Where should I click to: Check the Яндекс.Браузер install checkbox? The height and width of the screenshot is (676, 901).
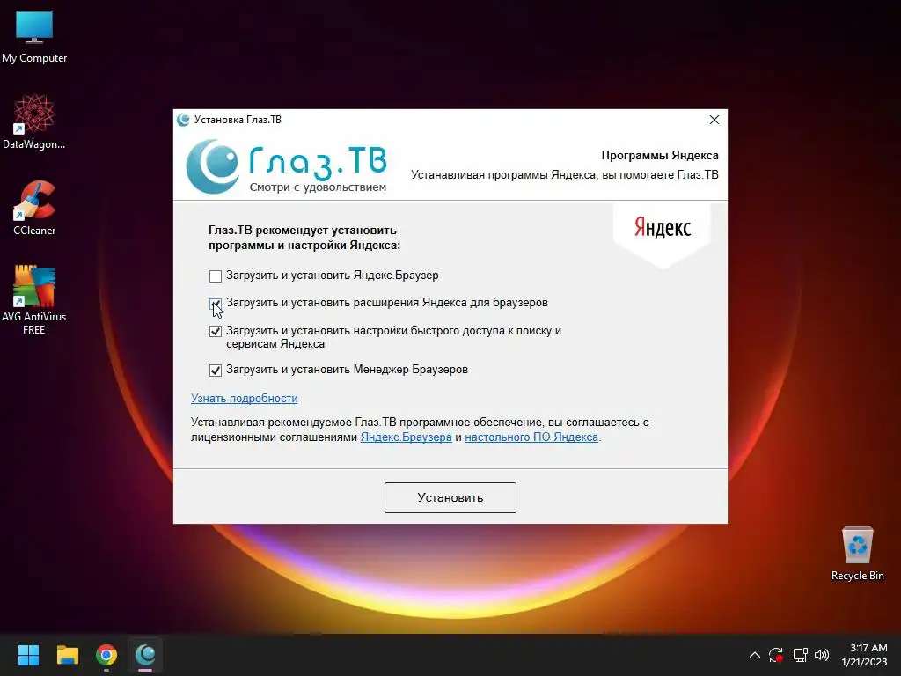tap(216, 276)
